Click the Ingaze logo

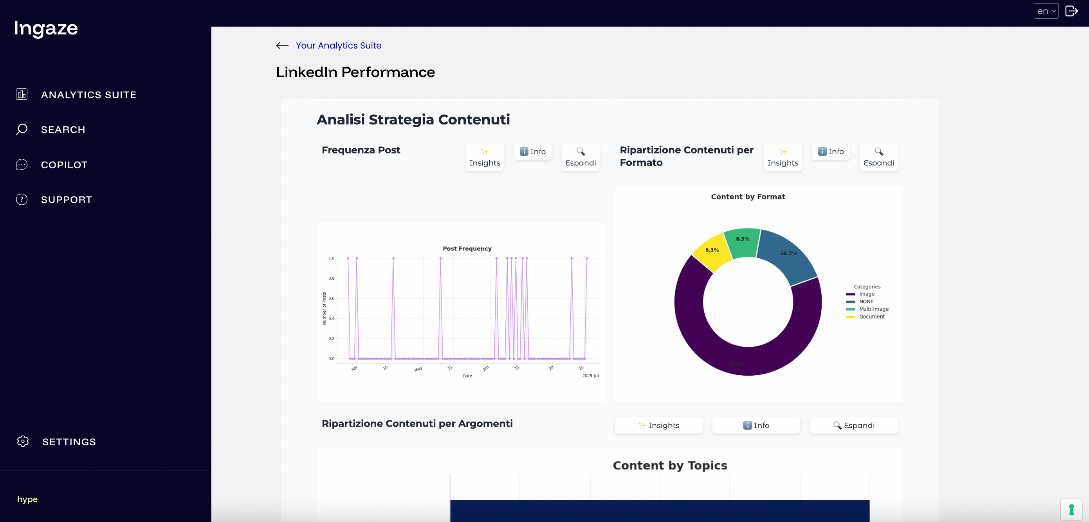point(46,28)
